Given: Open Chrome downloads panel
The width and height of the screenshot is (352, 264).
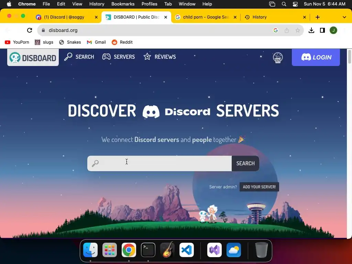Looking at the screenshot, I should pyautogui.click(x=311, y=30).
